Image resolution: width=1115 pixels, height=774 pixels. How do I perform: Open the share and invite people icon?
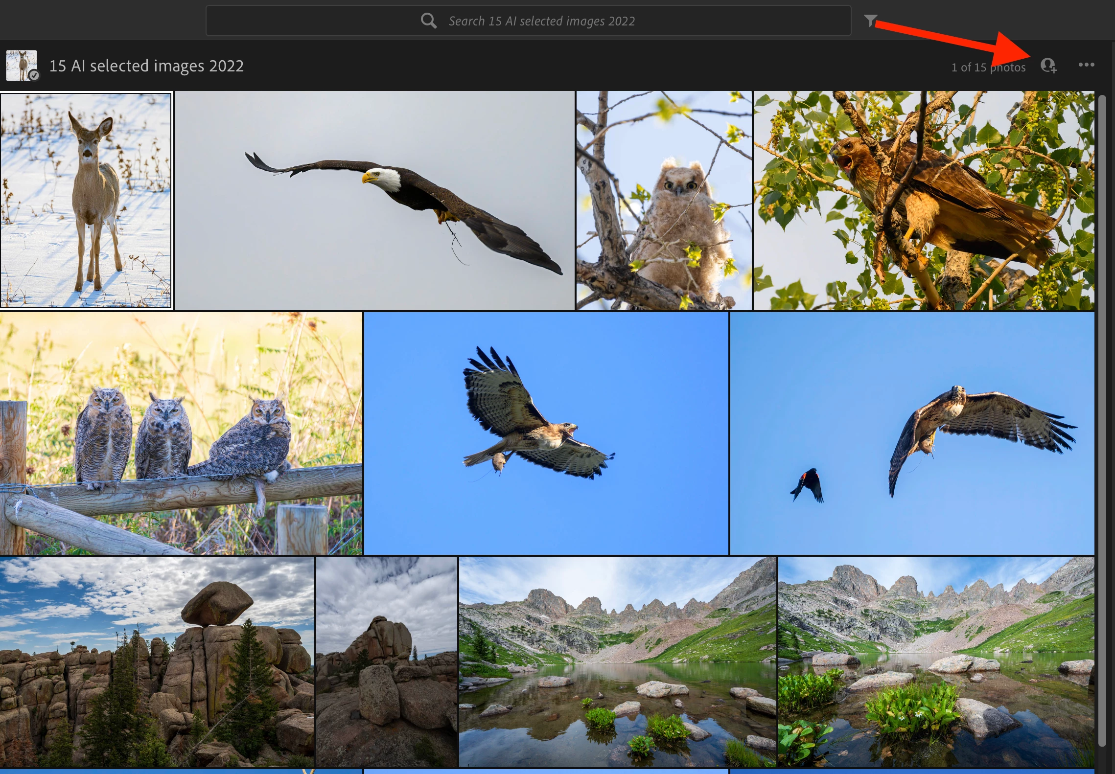pyautogui.click(x=1048, y=65)
